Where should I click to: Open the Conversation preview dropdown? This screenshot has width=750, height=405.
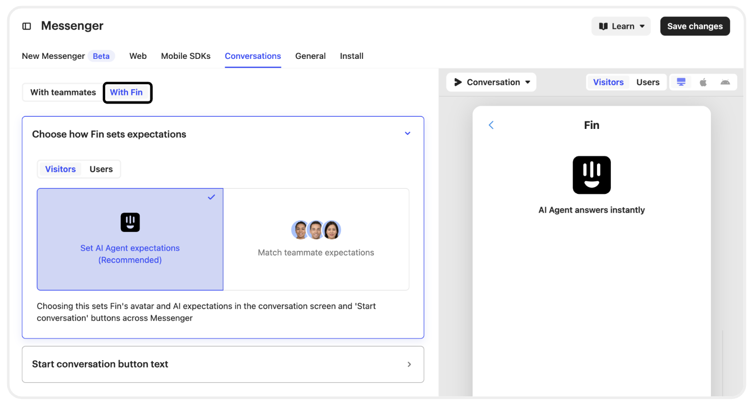coord(491,82)
